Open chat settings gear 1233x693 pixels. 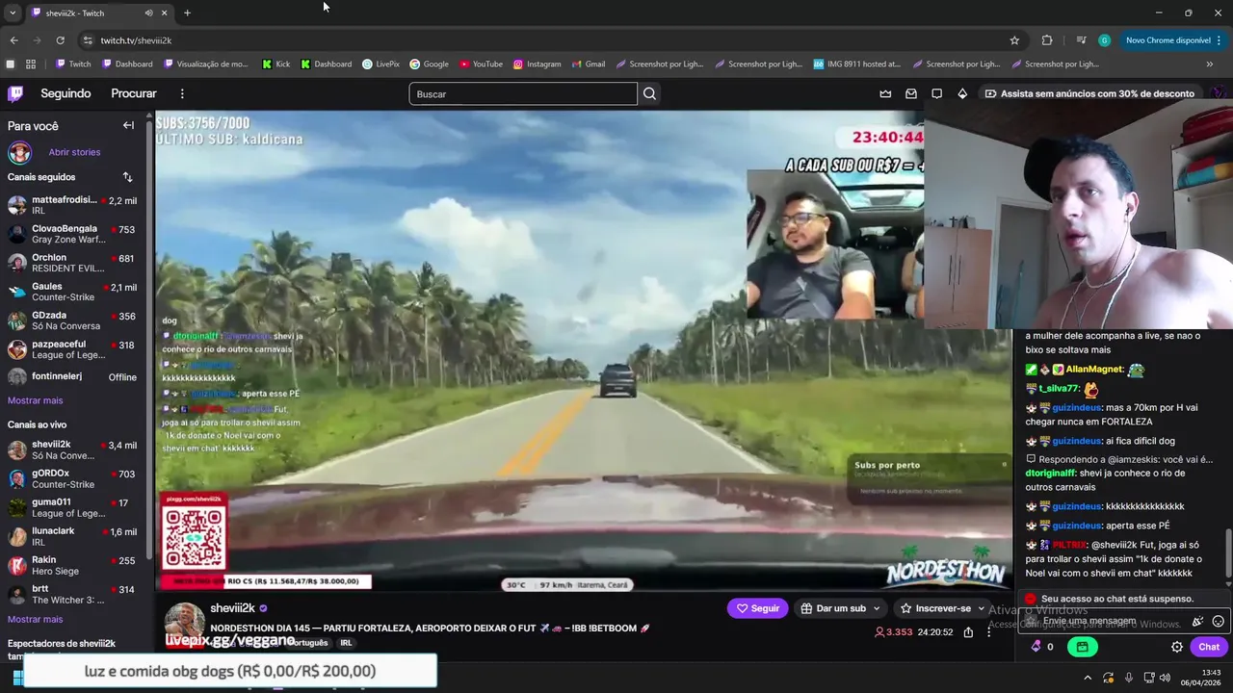(1177, 647)
